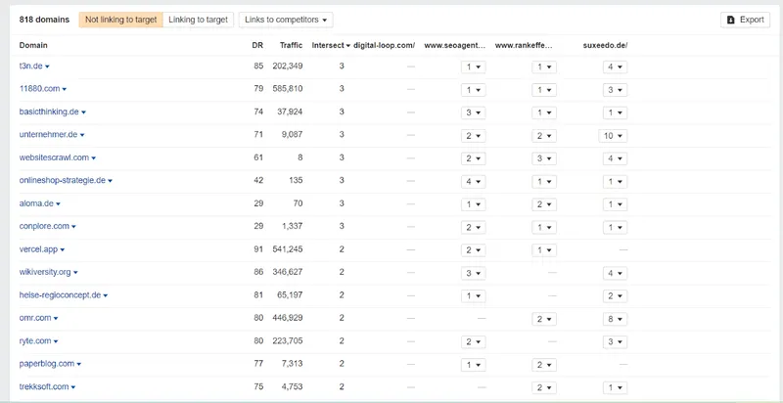Open the 'Links to competitors' dropdown

(x=286, y=20)
